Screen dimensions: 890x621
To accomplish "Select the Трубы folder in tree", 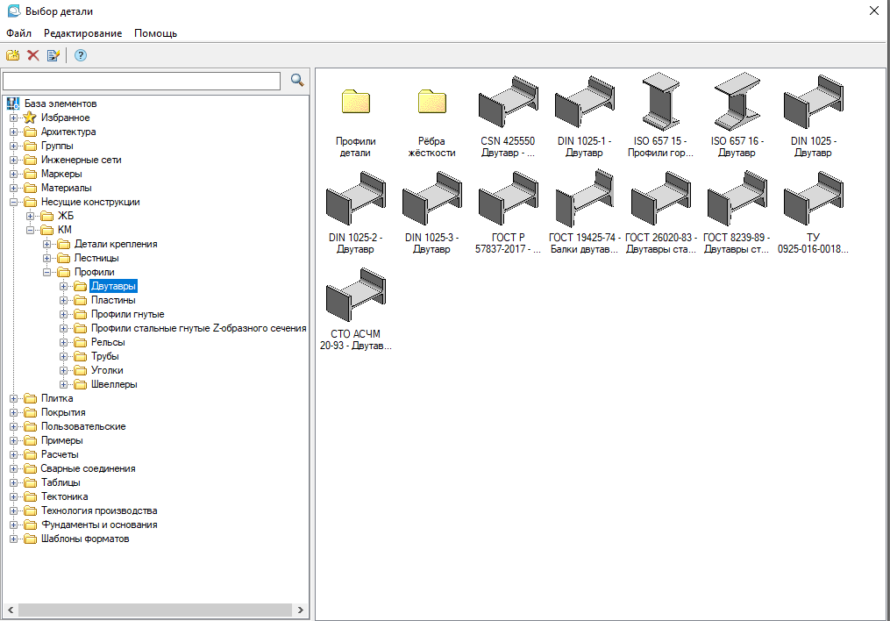I will pos(104,356).
